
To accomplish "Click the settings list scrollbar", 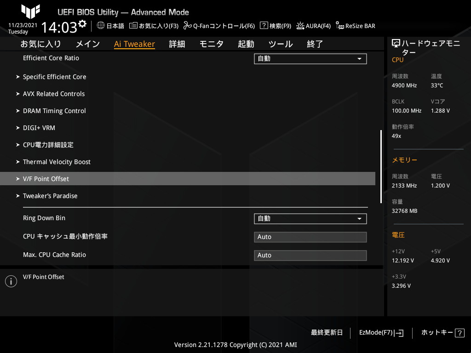I will tap(381, 166).
